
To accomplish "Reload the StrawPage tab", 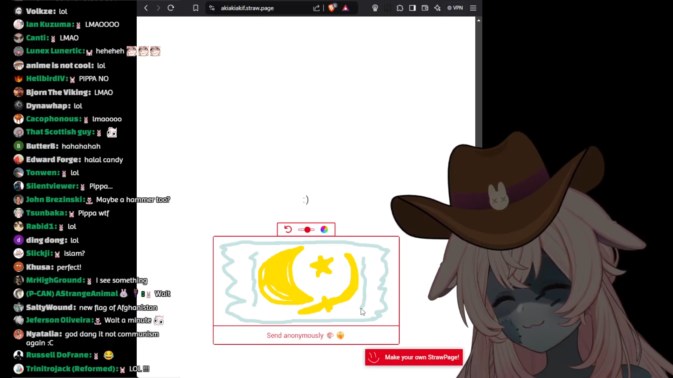I will pos(171,8).
